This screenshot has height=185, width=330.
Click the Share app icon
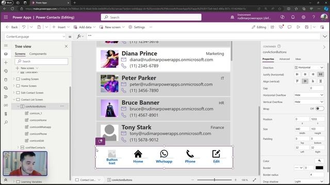(272, 27)
